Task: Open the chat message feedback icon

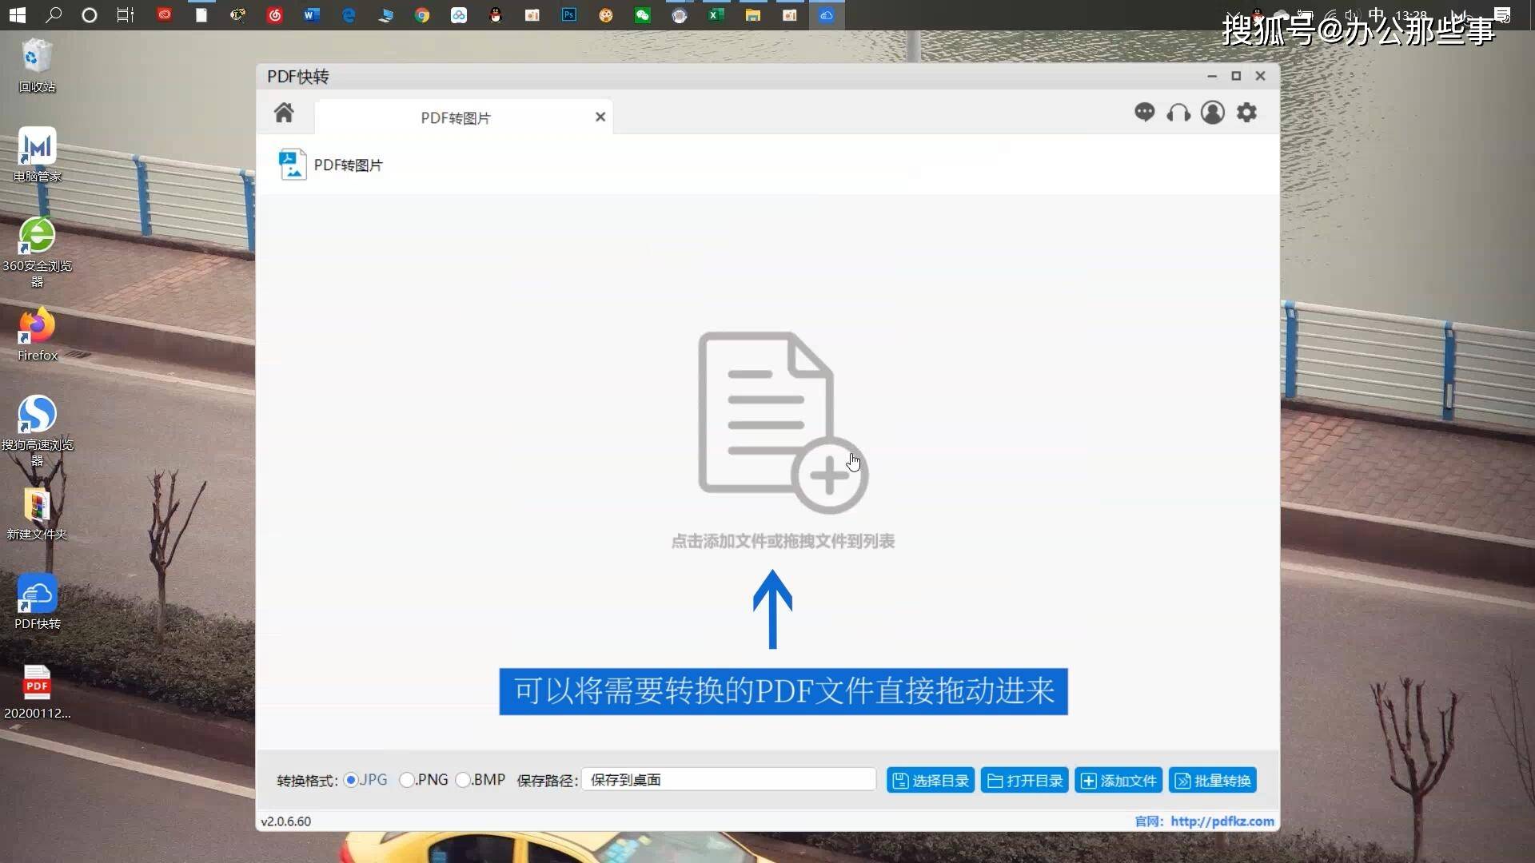Action: point(1144,113)
